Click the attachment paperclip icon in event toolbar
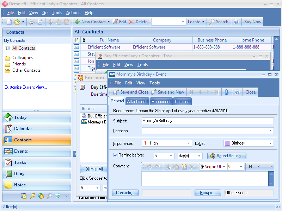This screenshot has width=282, height=211. click(x=226, y=92)
